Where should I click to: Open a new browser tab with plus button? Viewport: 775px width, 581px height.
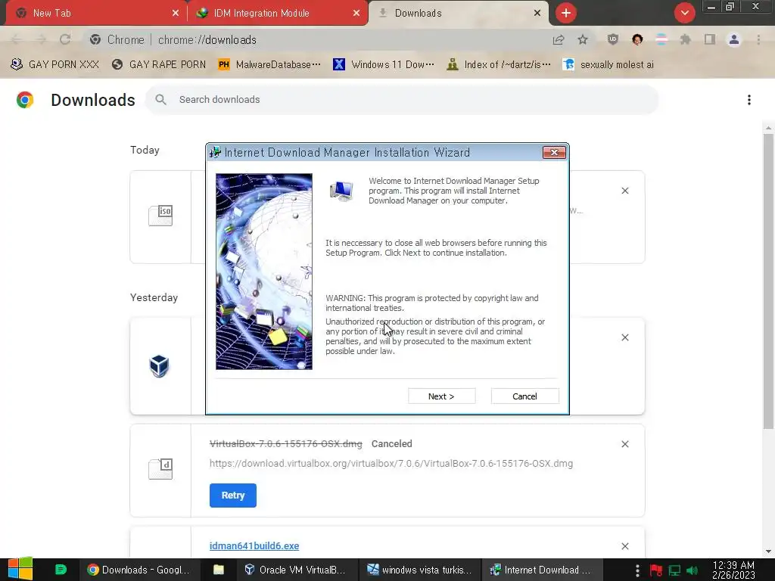coord(566,13)
